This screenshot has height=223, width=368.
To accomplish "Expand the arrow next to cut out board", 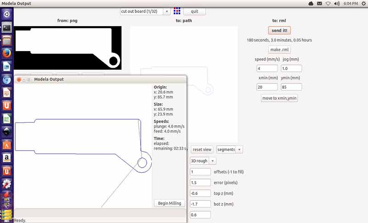I will (x=167, y=12).
